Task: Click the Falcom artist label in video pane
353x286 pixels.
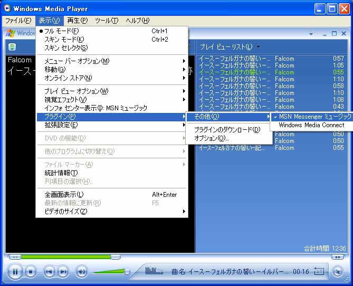Action: [20, 60]
